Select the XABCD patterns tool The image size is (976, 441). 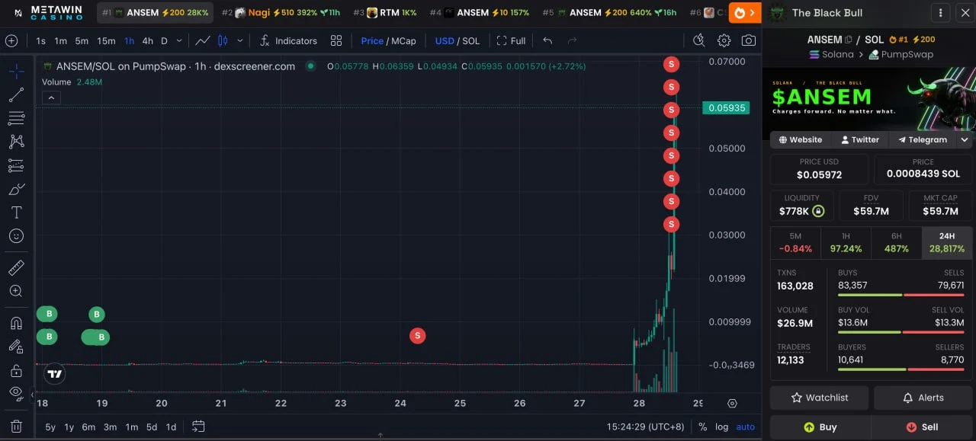(16, 142)
